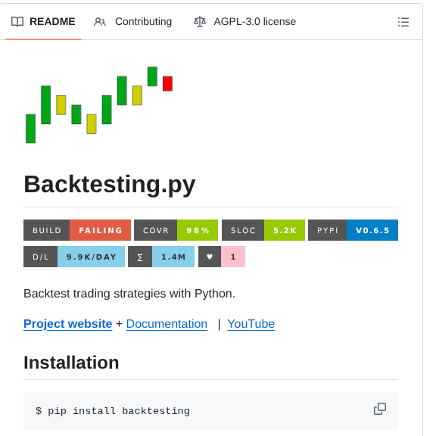Switch to the Contributing tab

point(133,22)
